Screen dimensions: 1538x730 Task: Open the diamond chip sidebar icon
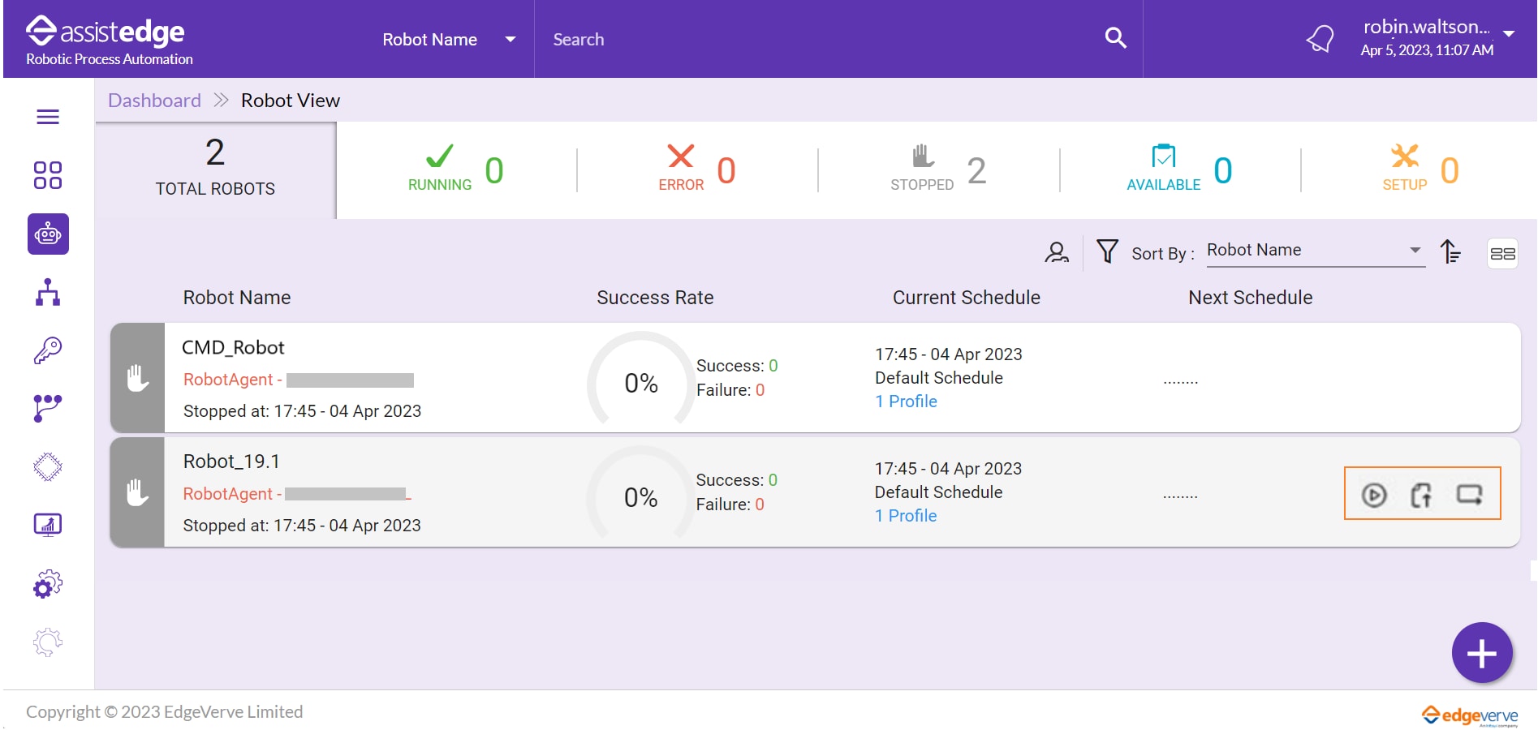click(48, 466)
